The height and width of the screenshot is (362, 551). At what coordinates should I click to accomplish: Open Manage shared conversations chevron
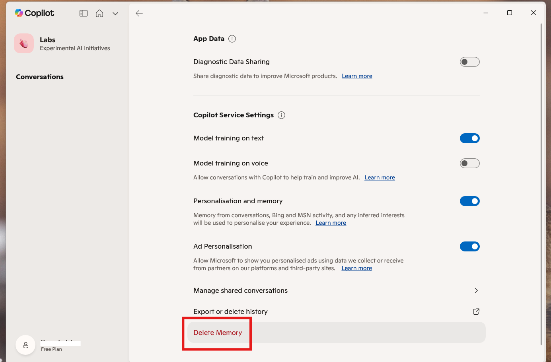pyautogui.click(x=476, y=290)
